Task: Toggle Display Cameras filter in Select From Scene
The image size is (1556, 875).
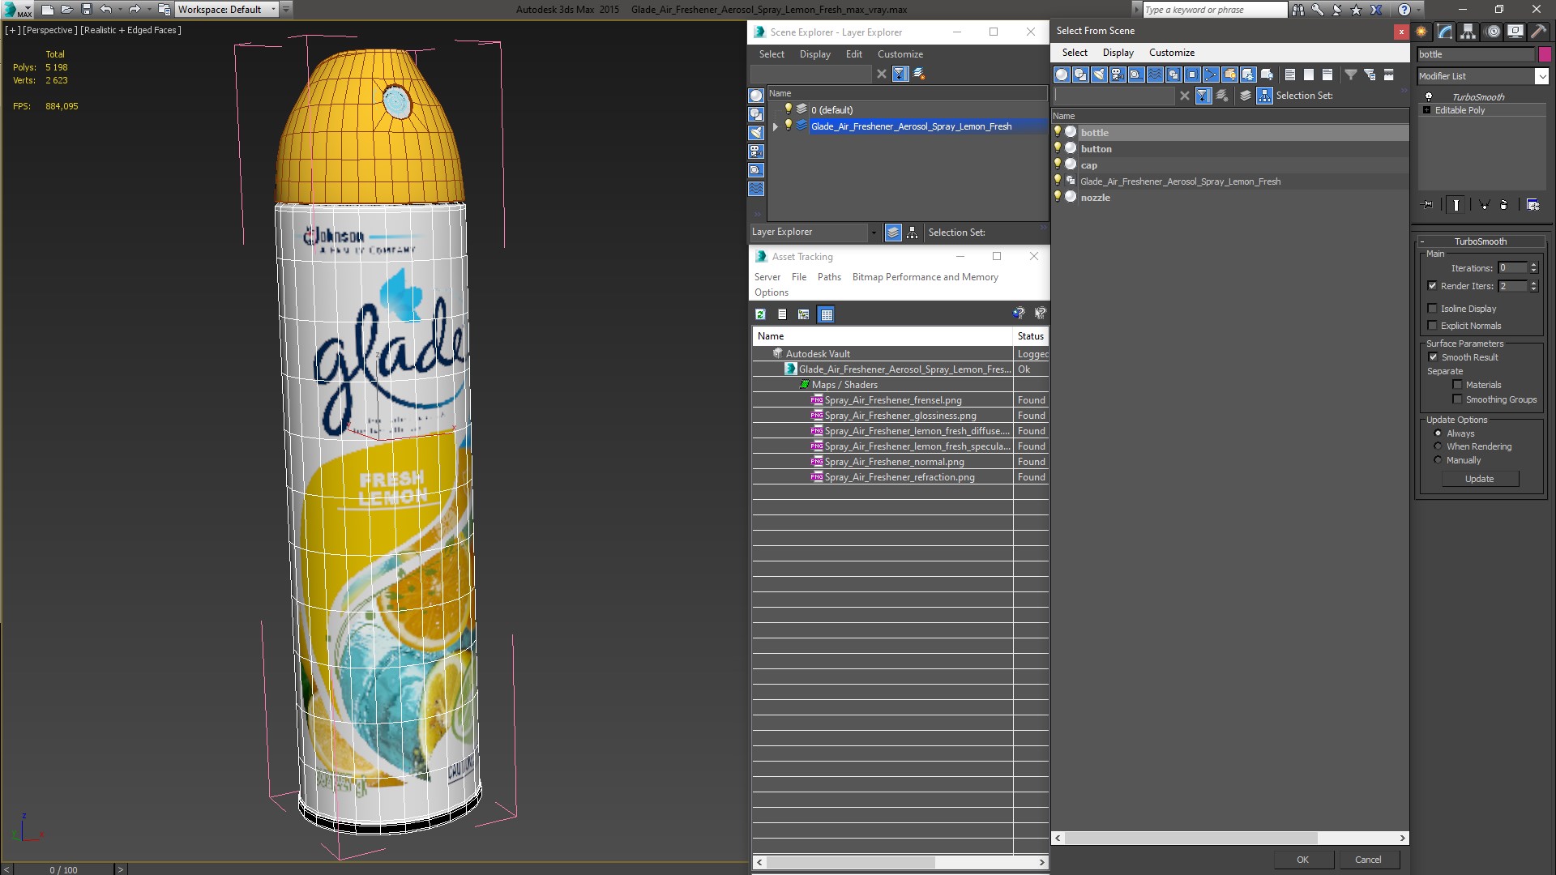Action: point(1118,75)
